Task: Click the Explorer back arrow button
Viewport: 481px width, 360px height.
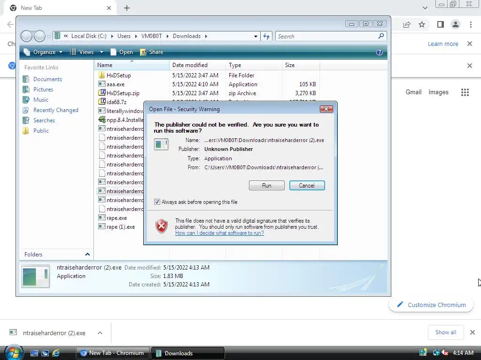Action: click(x=26, y=36)
